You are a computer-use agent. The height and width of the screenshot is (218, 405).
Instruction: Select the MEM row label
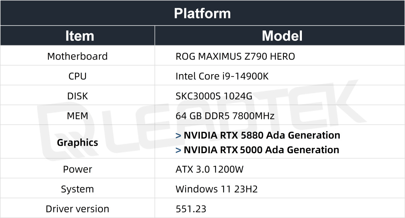(x=77, y=116)
